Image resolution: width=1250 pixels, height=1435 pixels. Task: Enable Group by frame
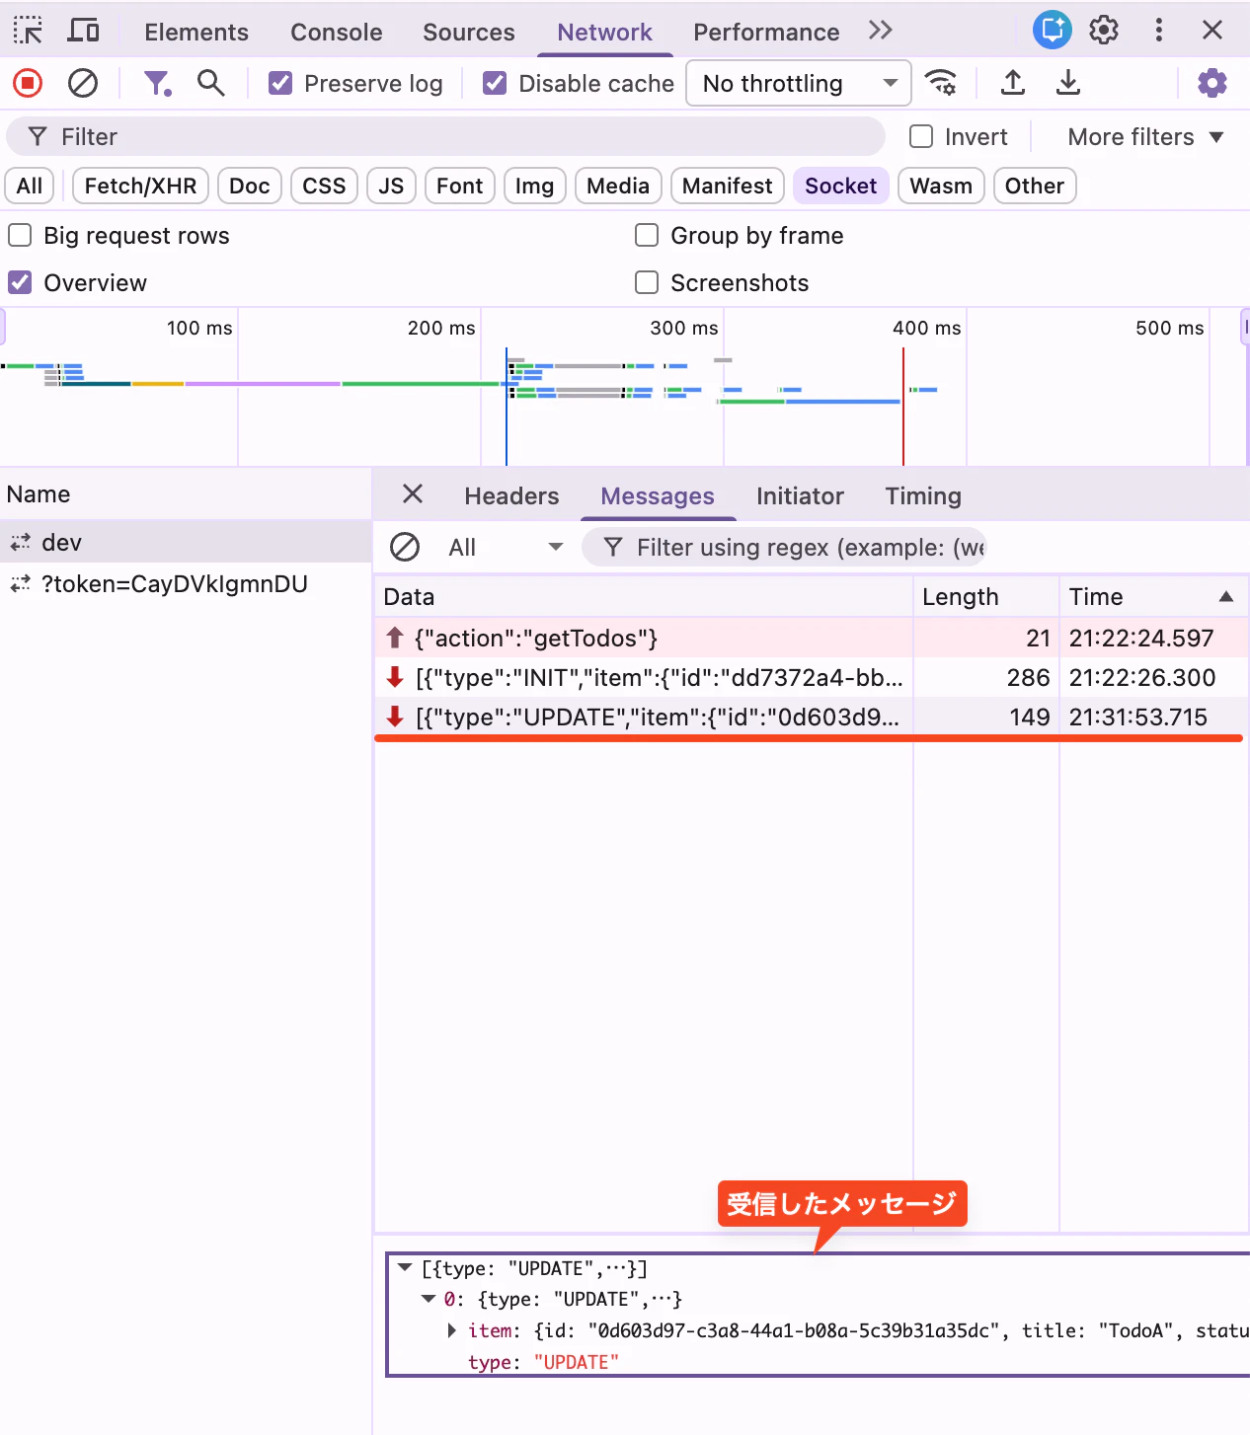coord(647,235)
